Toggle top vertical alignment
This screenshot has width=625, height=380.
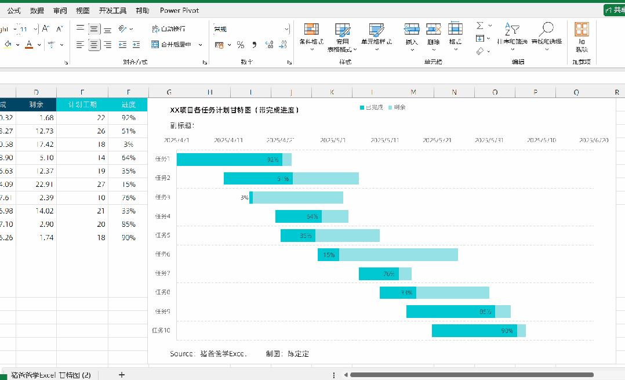(80, 28)
